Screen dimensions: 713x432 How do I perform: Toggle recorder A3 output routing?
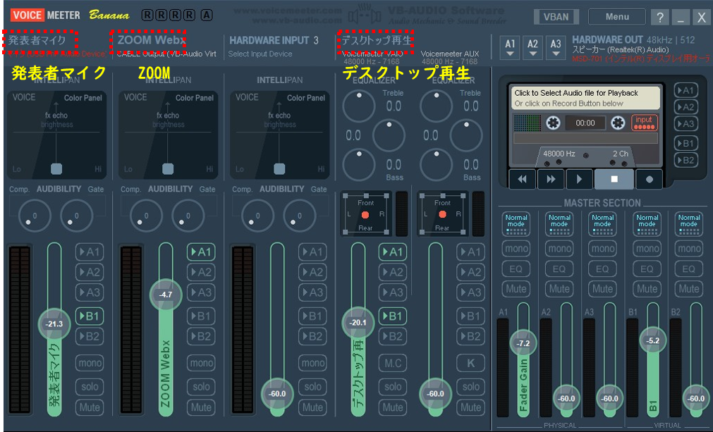tap(685, 123)
